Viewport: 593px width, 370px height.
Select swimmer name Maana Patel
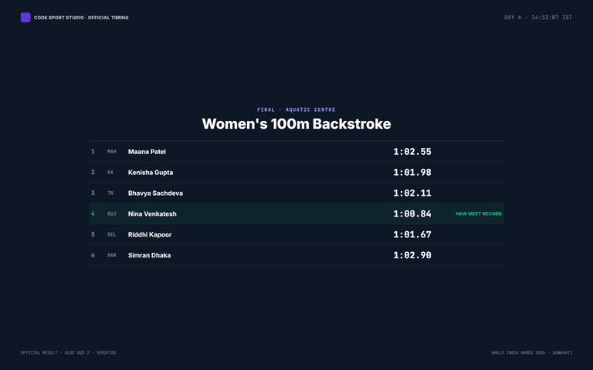pyautogui.click(x=147, y=152)
